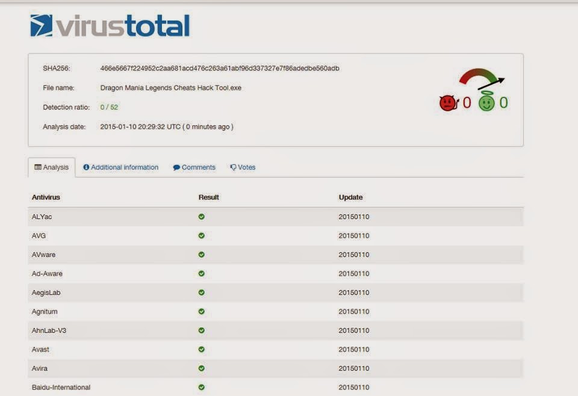This screenshot has height=396, width=578.
Task: Click the AVG update date 20150110
Action: click(354, 235)
